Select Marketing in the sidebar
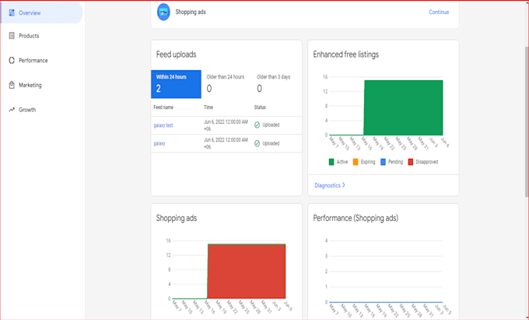This screenshot has width=529, height=320. [x=30, y=85]
